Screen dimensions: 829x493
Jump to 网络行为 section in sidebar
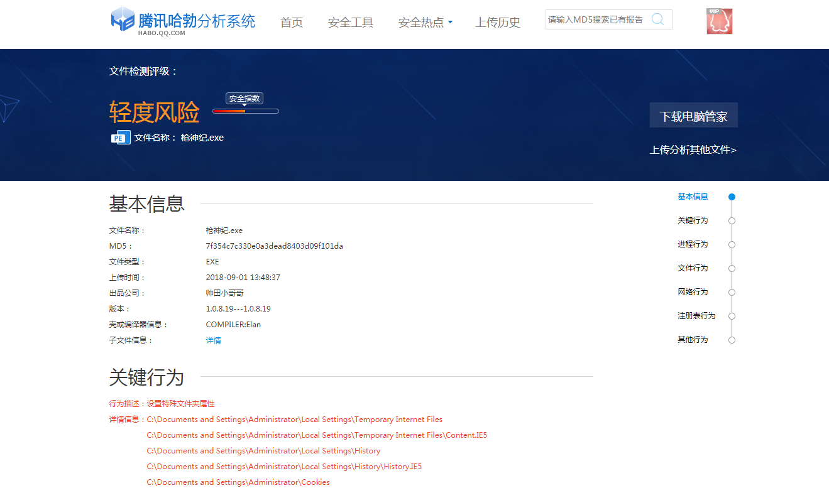(693, 292)
